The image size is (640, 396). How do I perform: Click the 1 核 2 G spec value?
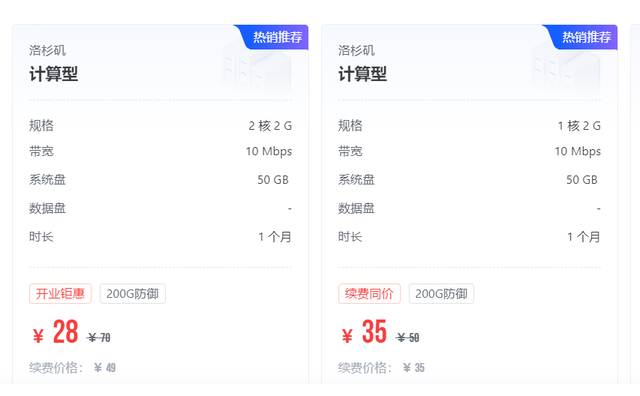[x=579, y=125]
